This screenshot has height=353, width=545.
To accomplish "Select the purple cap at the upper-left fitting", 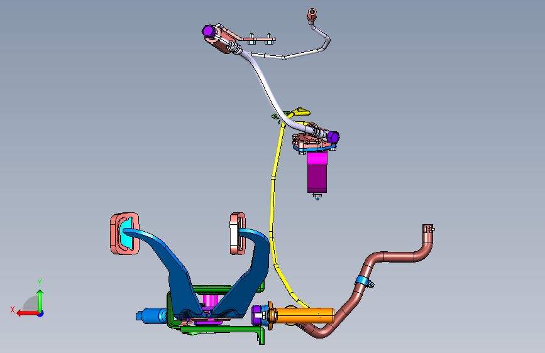I will (x=208, y=31).
